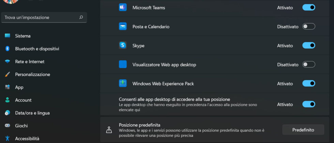Screen dimensions: 334x143
Task: Click the Posizione predefinita map pin icon
Action: (x=109, y=130)
